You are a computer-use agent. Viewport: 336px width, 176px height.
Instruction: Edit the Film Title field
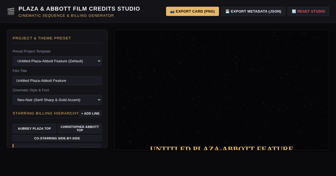coord(57,80)
